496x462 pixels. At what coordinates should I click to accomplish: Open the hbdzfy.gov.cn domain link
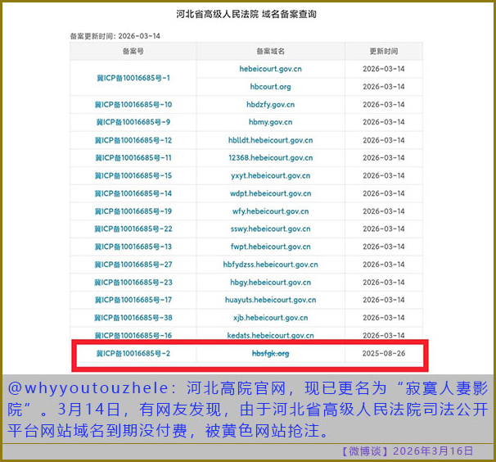tap(270, 105)
